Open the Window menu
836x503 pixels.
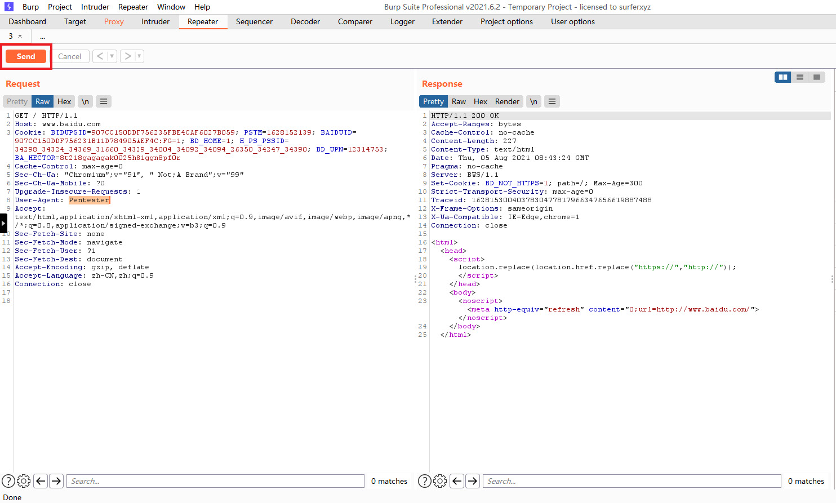pos(171,7)
